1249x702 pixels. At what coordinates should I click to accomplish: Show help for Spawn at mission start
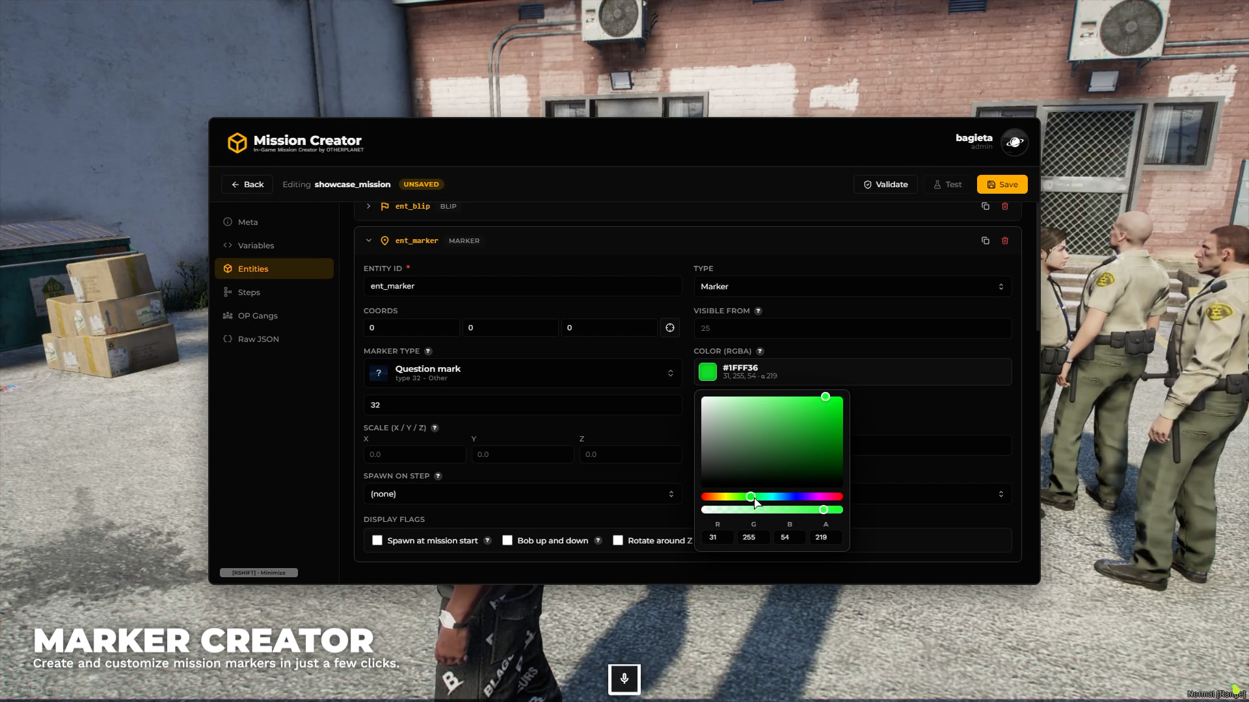pos(487,541)
